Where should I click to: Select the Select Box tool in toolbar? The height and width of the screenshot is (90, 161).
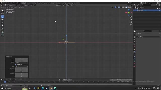click(2, 10)
